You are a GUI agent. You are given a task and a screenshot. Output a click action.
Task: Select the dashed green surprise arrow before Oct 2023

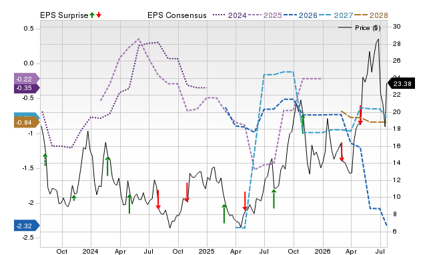click(45, 160)
